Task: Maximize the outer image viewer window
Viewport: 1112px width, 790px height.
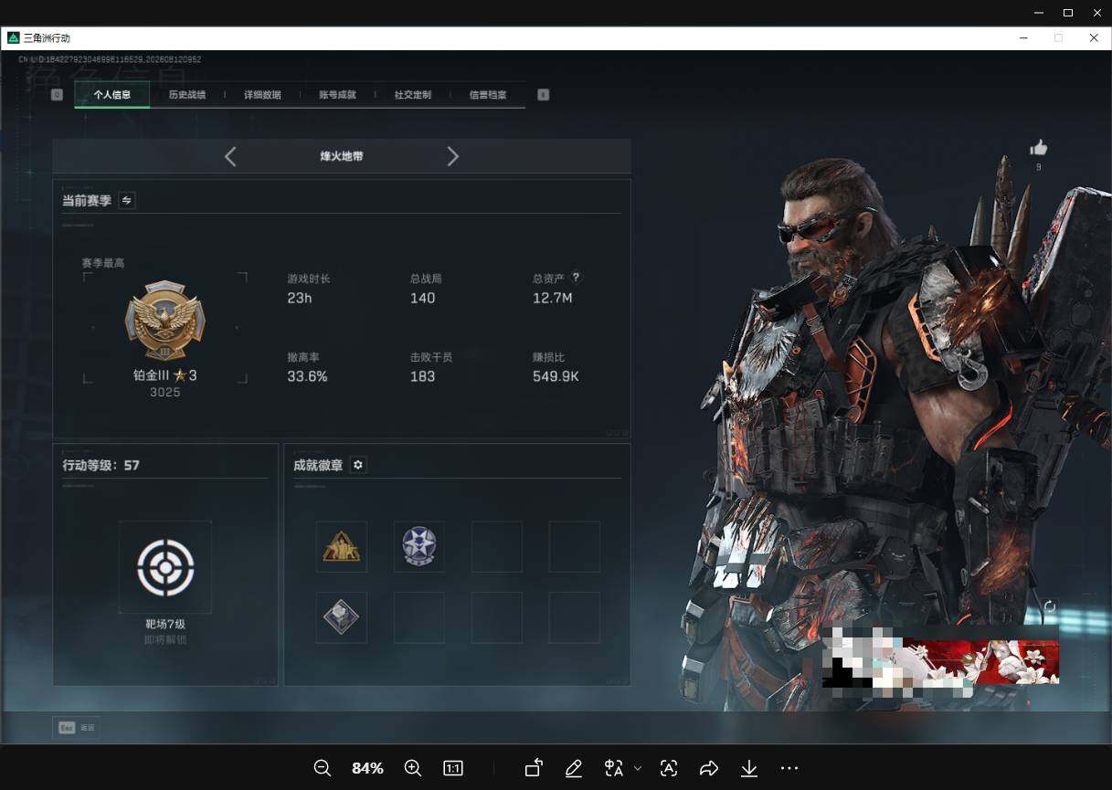Action: point(1067,13)
